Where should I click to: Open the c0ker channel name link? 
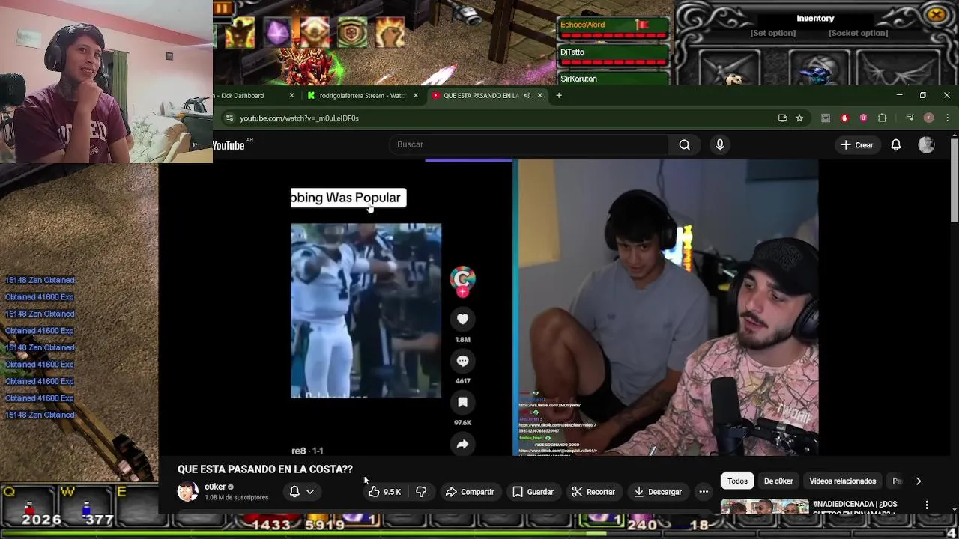coord(215,487)
